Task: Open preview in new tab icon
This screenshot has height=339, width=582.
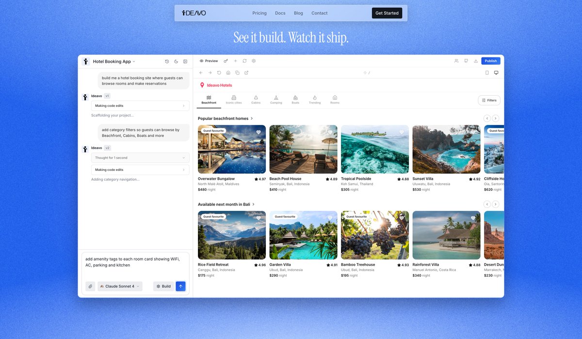Action: pos(246,73)
